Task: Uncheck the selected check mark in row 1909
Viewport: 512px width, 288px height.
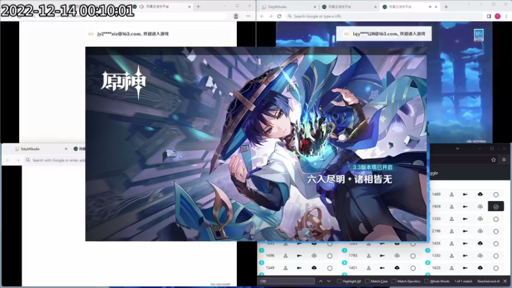Action: pos(495,207)
